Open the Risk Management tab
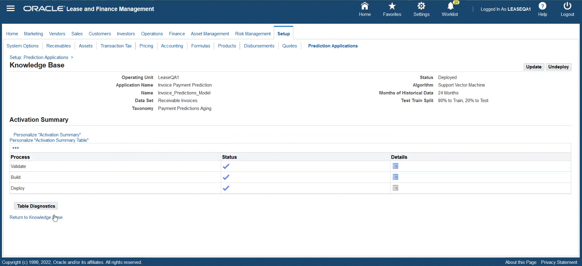582x266 pixels. coord(253,34)
